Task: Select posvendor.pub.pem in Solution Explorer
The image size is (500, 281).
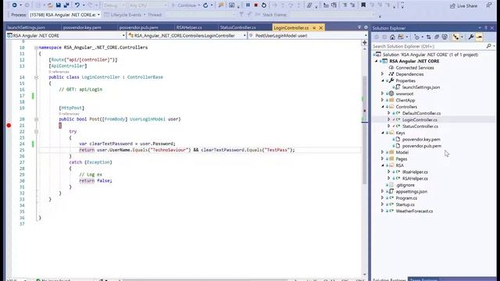Action: [422, 146]
